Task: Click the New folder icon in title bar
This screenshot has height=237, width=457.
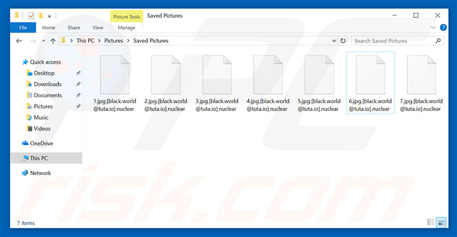Action: tap(41, 16)
